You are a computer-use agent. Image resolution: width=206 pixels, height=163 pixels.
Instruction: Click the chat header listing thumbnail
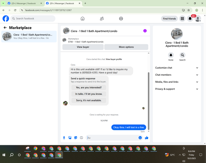click(x=66, y=31)
